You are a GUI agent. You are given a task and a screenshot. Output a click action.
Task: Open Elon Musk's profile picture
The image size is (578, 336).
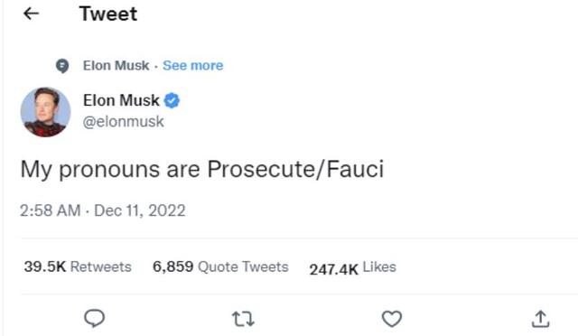coord(45,112)
